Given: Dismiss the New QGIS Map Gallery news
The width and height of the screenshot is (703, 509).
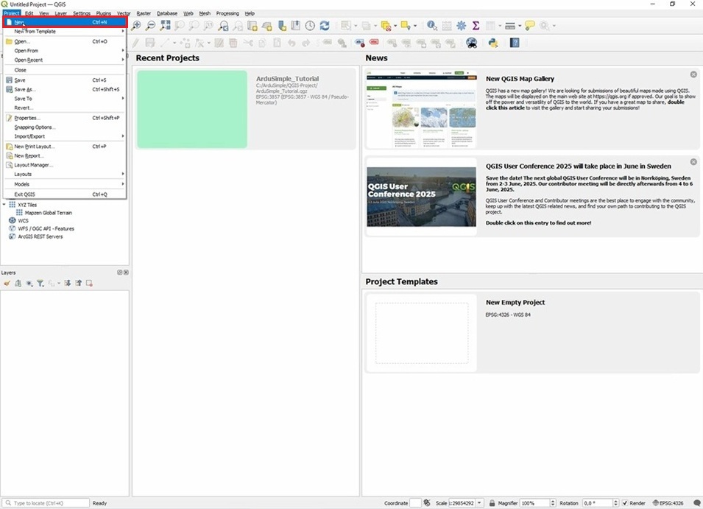Looking at the screenshot, I should (x=693, y=74).
